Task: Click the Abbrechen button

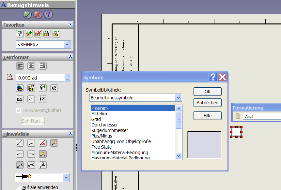Action: (207, 103)
